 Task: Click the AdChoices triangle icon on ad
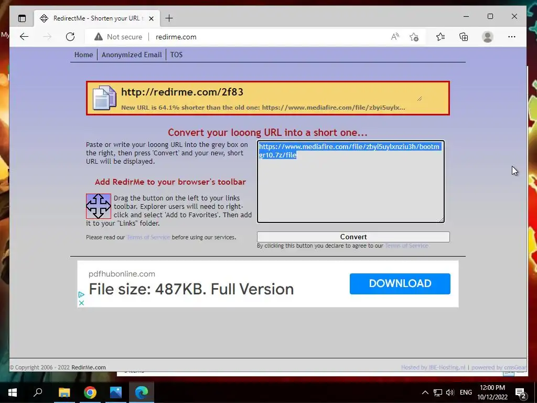81,295
